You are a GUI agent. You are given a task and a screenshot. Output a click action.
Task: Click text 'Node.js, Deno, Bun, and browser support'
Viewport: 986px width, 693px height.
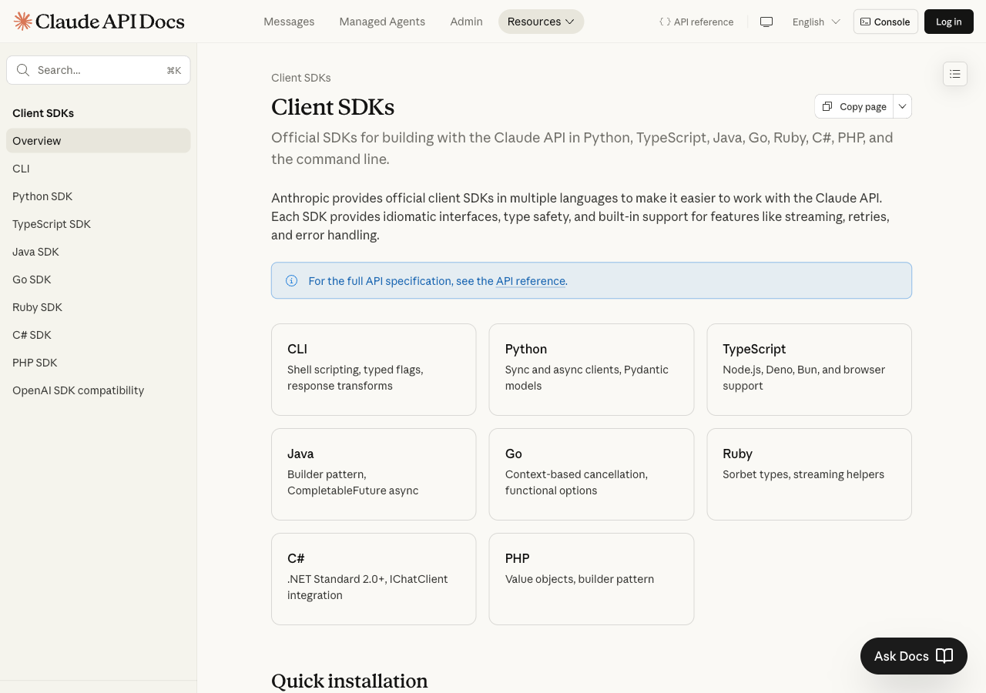(804, 378)
